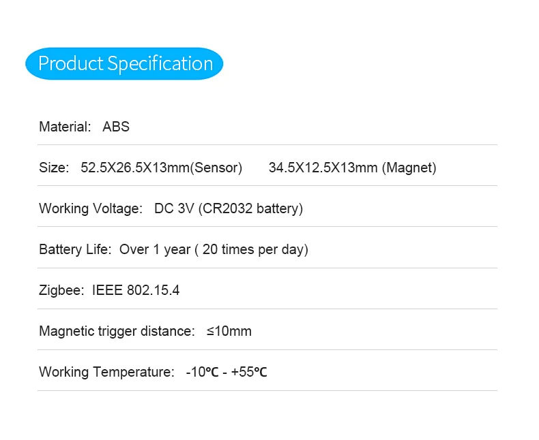Click the Product Specification blue banner

tap(124, 63)
